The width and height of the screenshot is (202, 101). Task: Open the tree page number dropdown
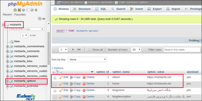tap(24, 35)
